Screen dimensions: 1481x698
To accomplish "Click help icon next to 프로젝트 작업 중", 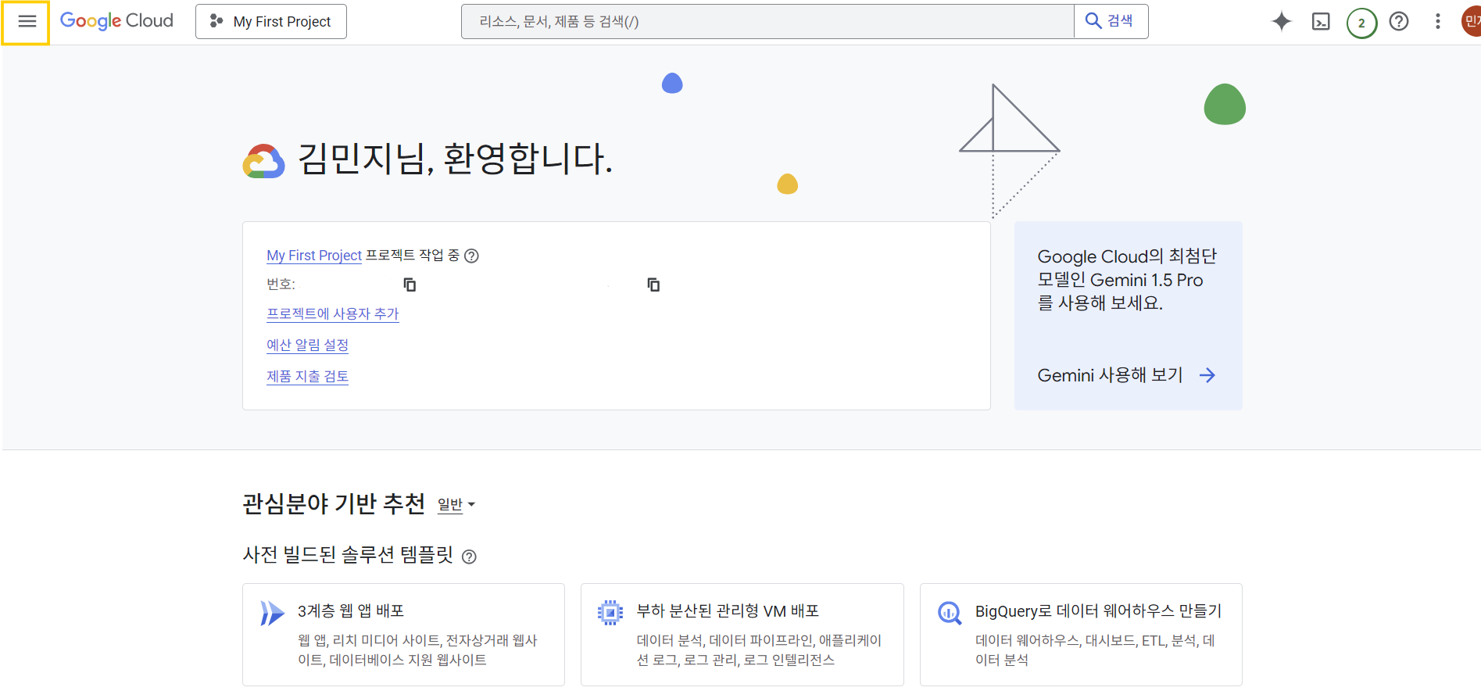I will (x=471, y=256).
